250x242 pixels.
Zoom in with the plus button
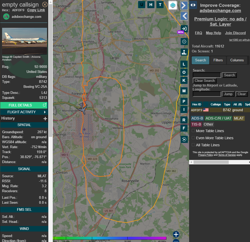(x=176, y=234)
